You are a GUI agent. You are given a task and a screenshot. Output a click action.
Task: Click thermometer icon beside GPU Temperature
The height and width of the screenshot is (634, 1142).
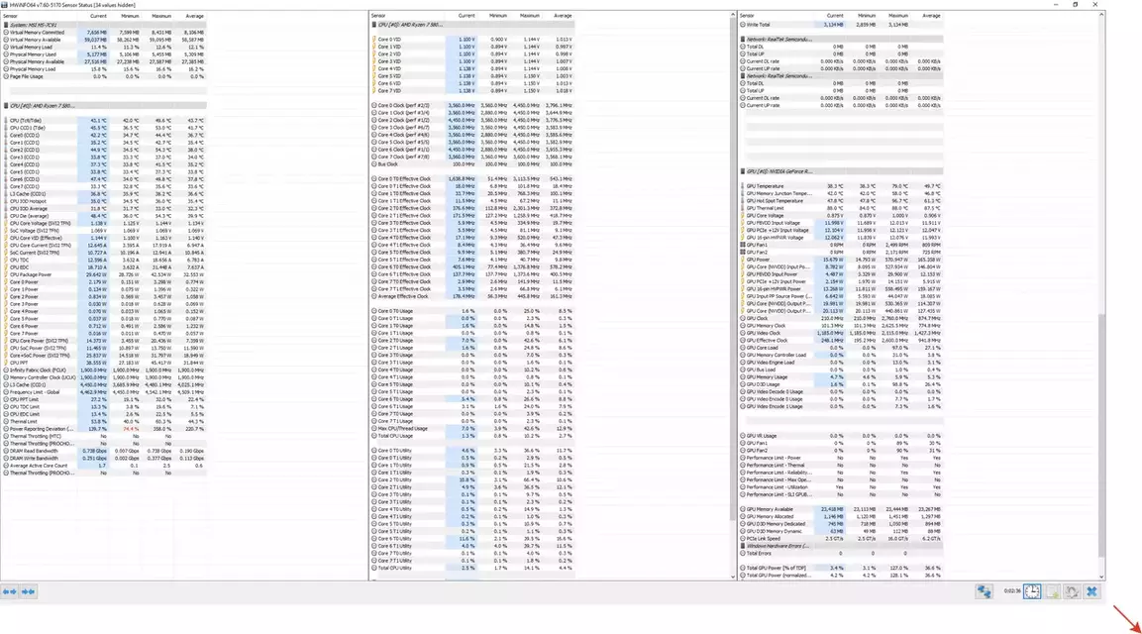(743, 186)
